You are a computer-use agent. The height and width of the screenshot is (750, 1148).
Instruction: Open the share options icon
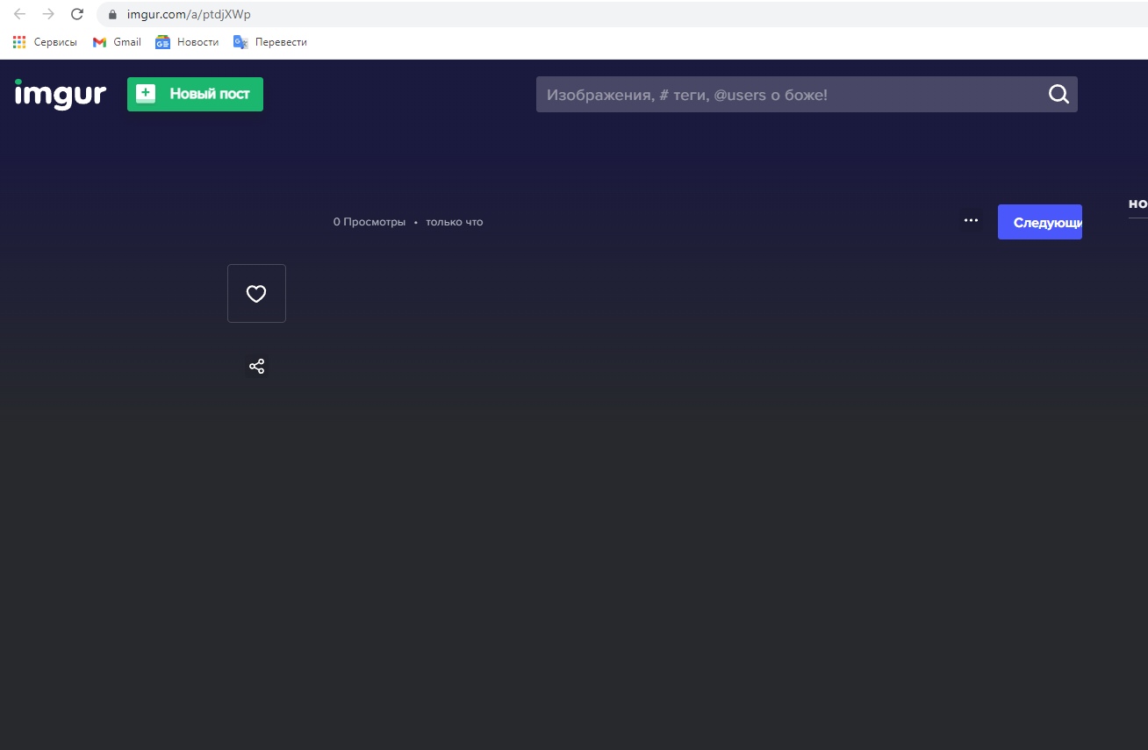coord(256,367)
